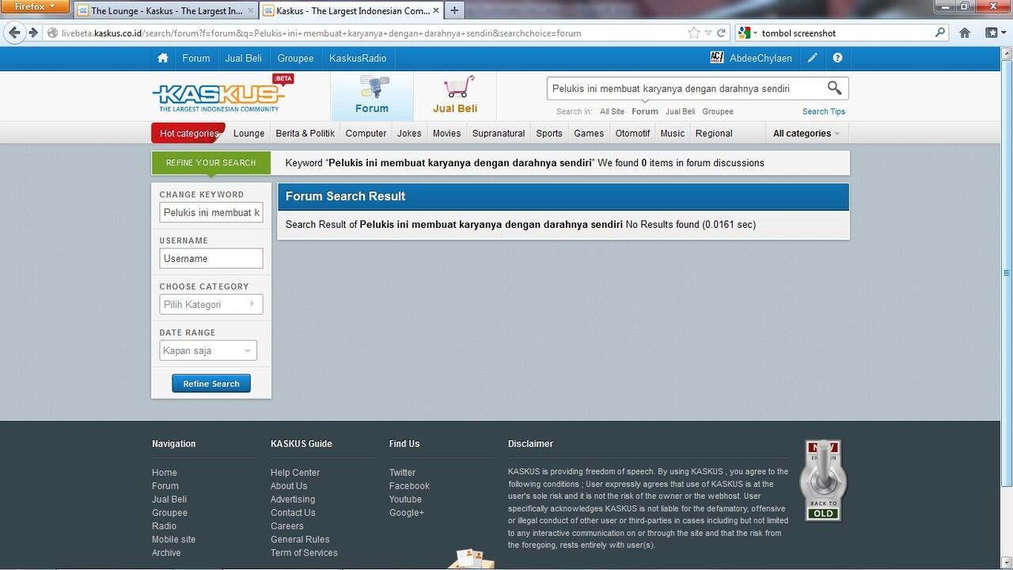Submit search with the Kaskus magnifier icon
Image resolution: width=1013 pixels, height=570 pixels.
click(834, 88)
